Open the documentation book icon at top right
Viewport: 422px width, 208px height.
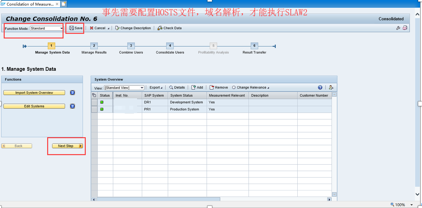pyautogui.click(x=405, y=28)
